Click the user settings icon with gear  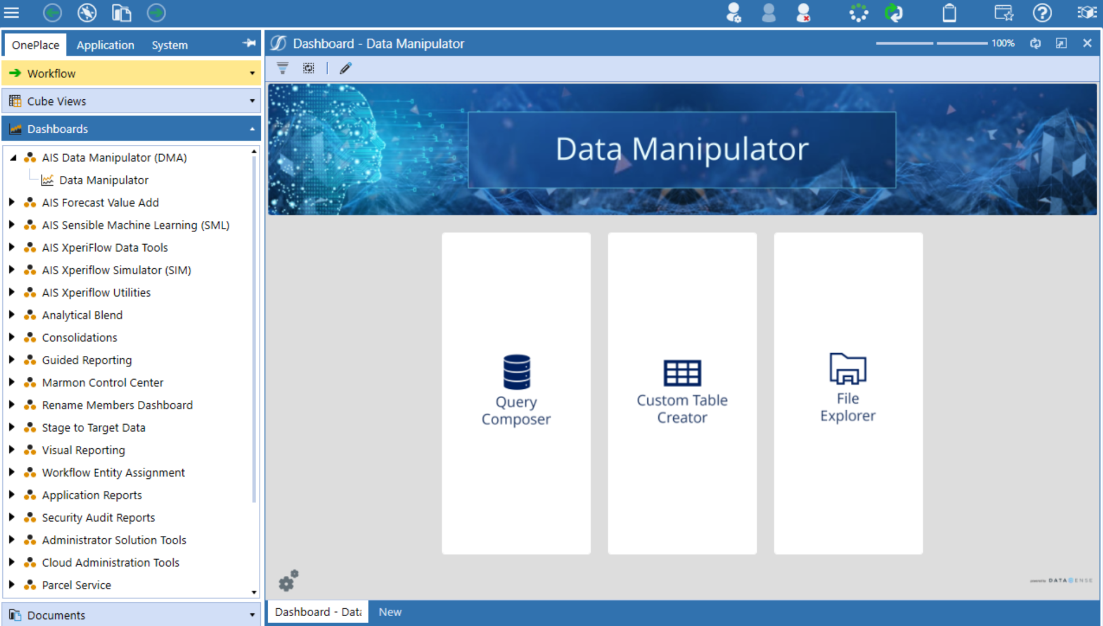734,13
